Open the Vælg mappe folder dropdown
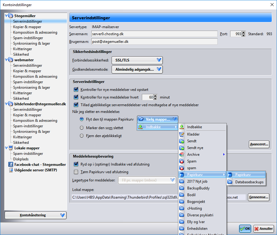This screenshot has width=277, height=235. pos(157,119)
